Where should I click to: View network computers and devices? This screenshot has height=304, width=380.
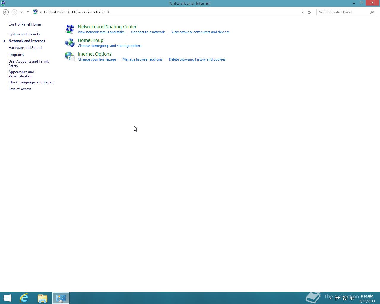coord(200,32)
